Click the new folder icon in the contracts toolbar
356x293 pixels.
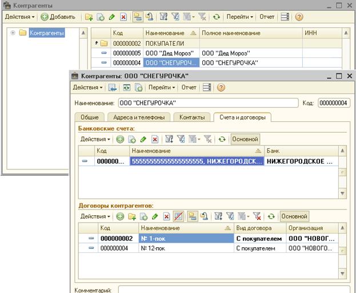(132, 217)
